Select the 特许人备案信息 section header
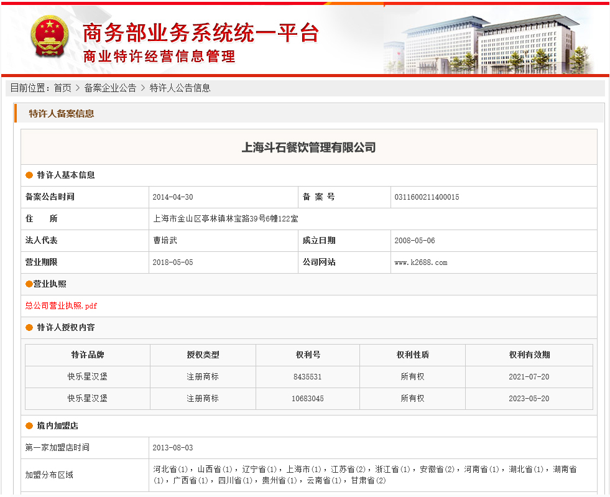The width and height of the screenshot is (610, 497). [62, 114]
